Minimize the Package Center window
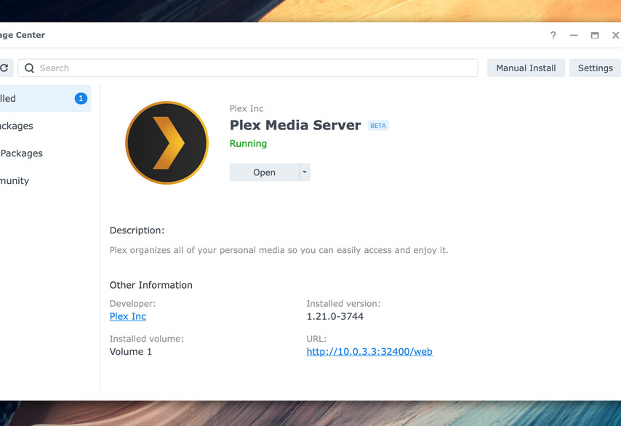 [x=574, y=35]
